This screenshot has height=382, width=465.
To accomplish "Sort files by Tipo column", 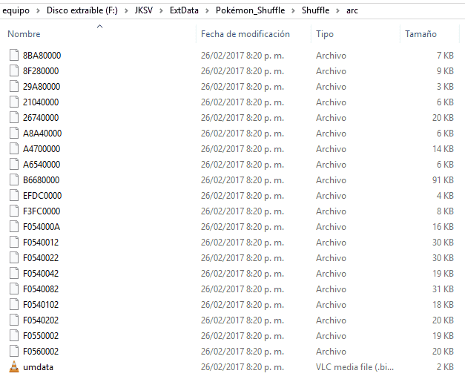I will coord(325,34).
